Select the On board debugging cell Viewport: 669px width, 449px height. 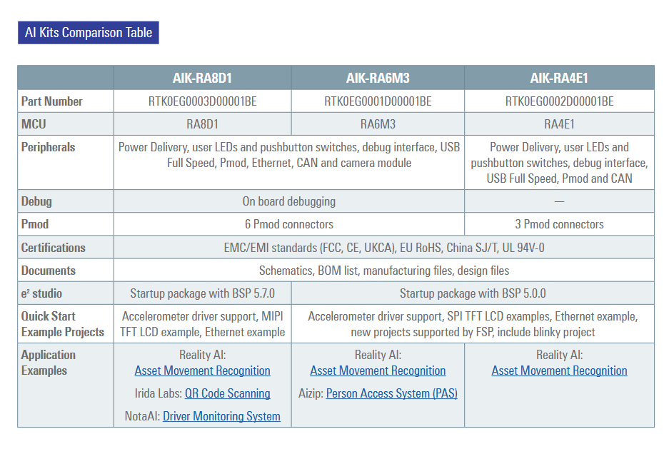pos(288,201)
